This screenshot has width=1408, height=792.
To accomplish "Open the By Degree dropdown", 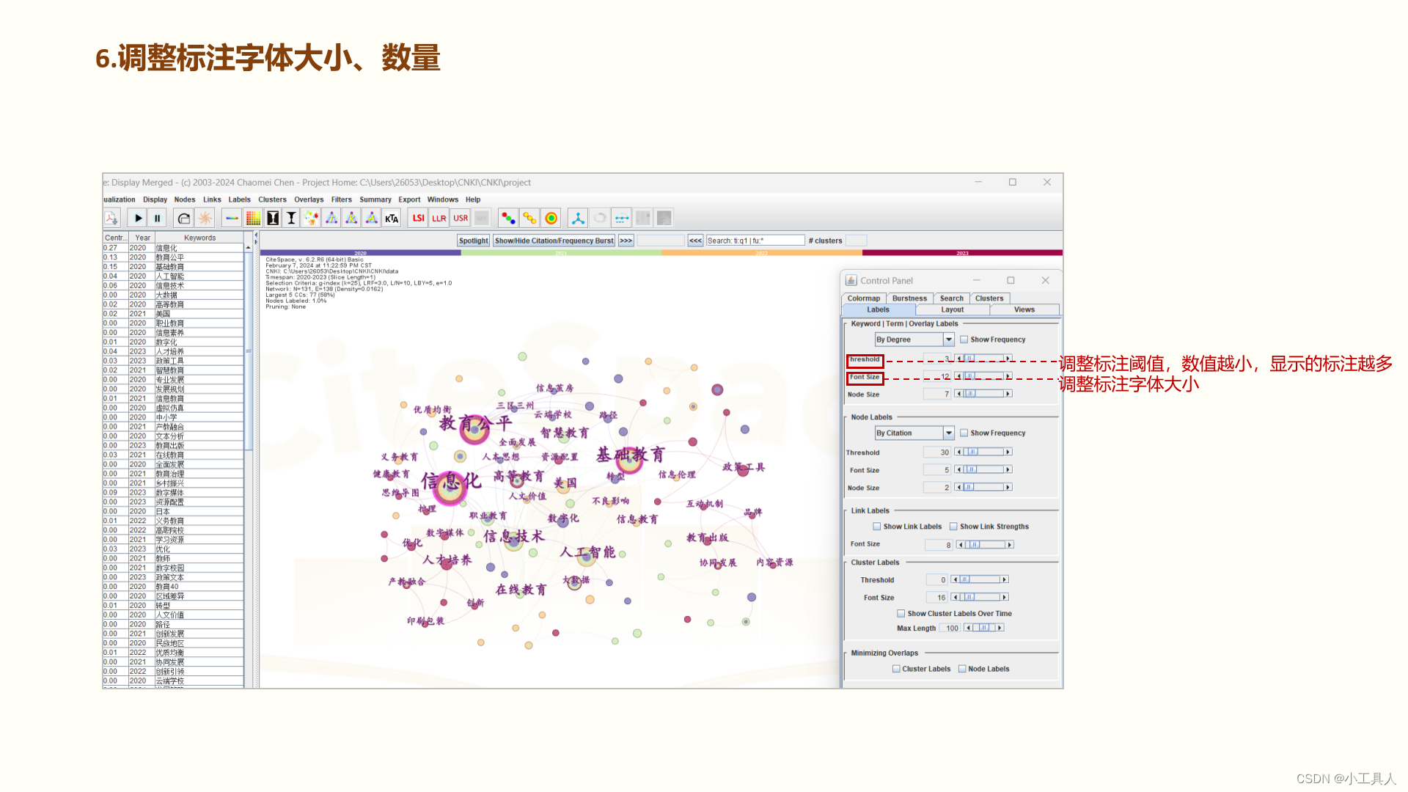I will click(948, 340).
